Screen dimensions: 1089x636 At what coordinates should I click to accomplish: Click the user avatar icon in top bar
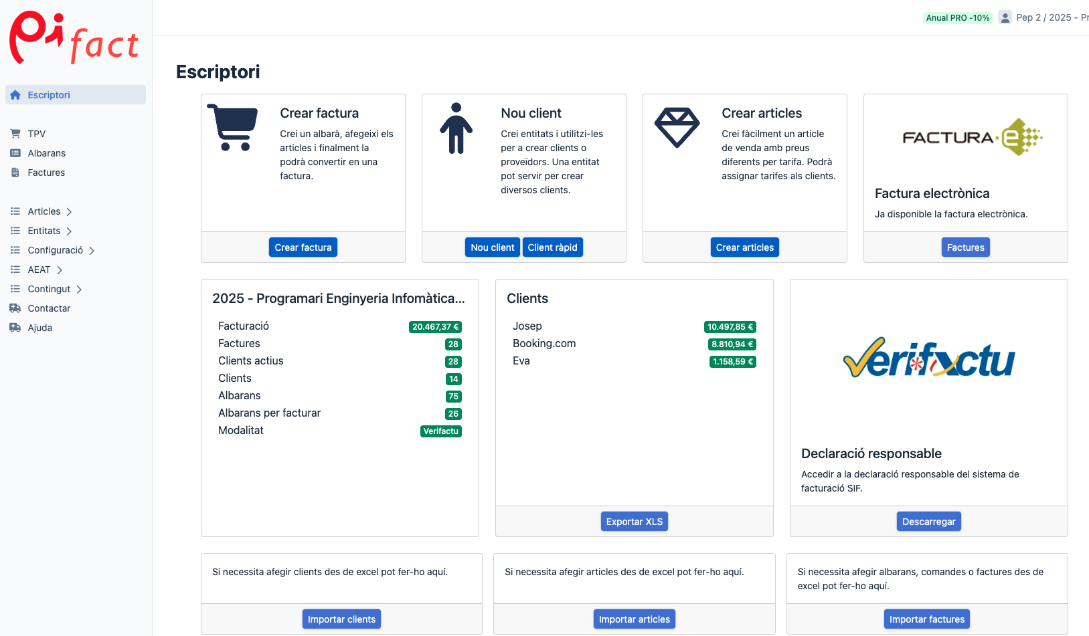1005,17
